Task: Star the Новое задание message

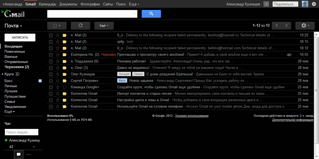Action: coord(58,81)
